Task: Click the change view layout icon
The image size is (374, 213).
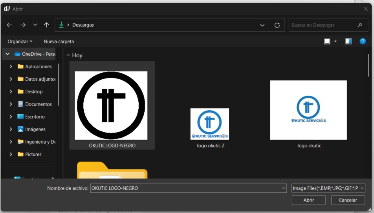Action: tap(327, 41)
